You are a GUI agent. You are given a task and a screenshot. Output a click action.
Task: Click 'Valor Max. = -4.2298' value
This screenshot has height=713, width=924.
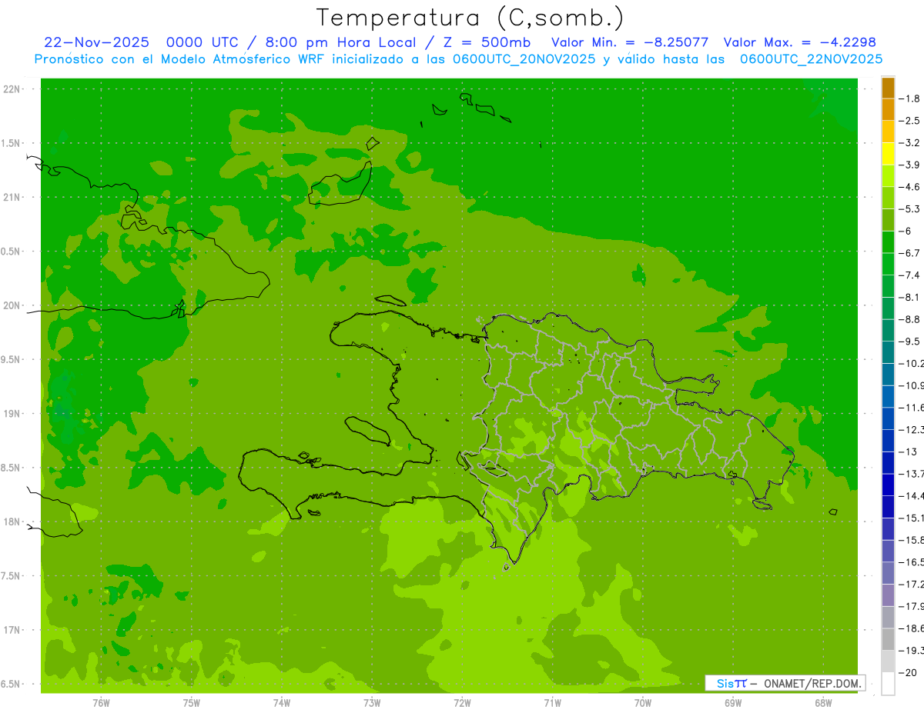coord(800,42)
